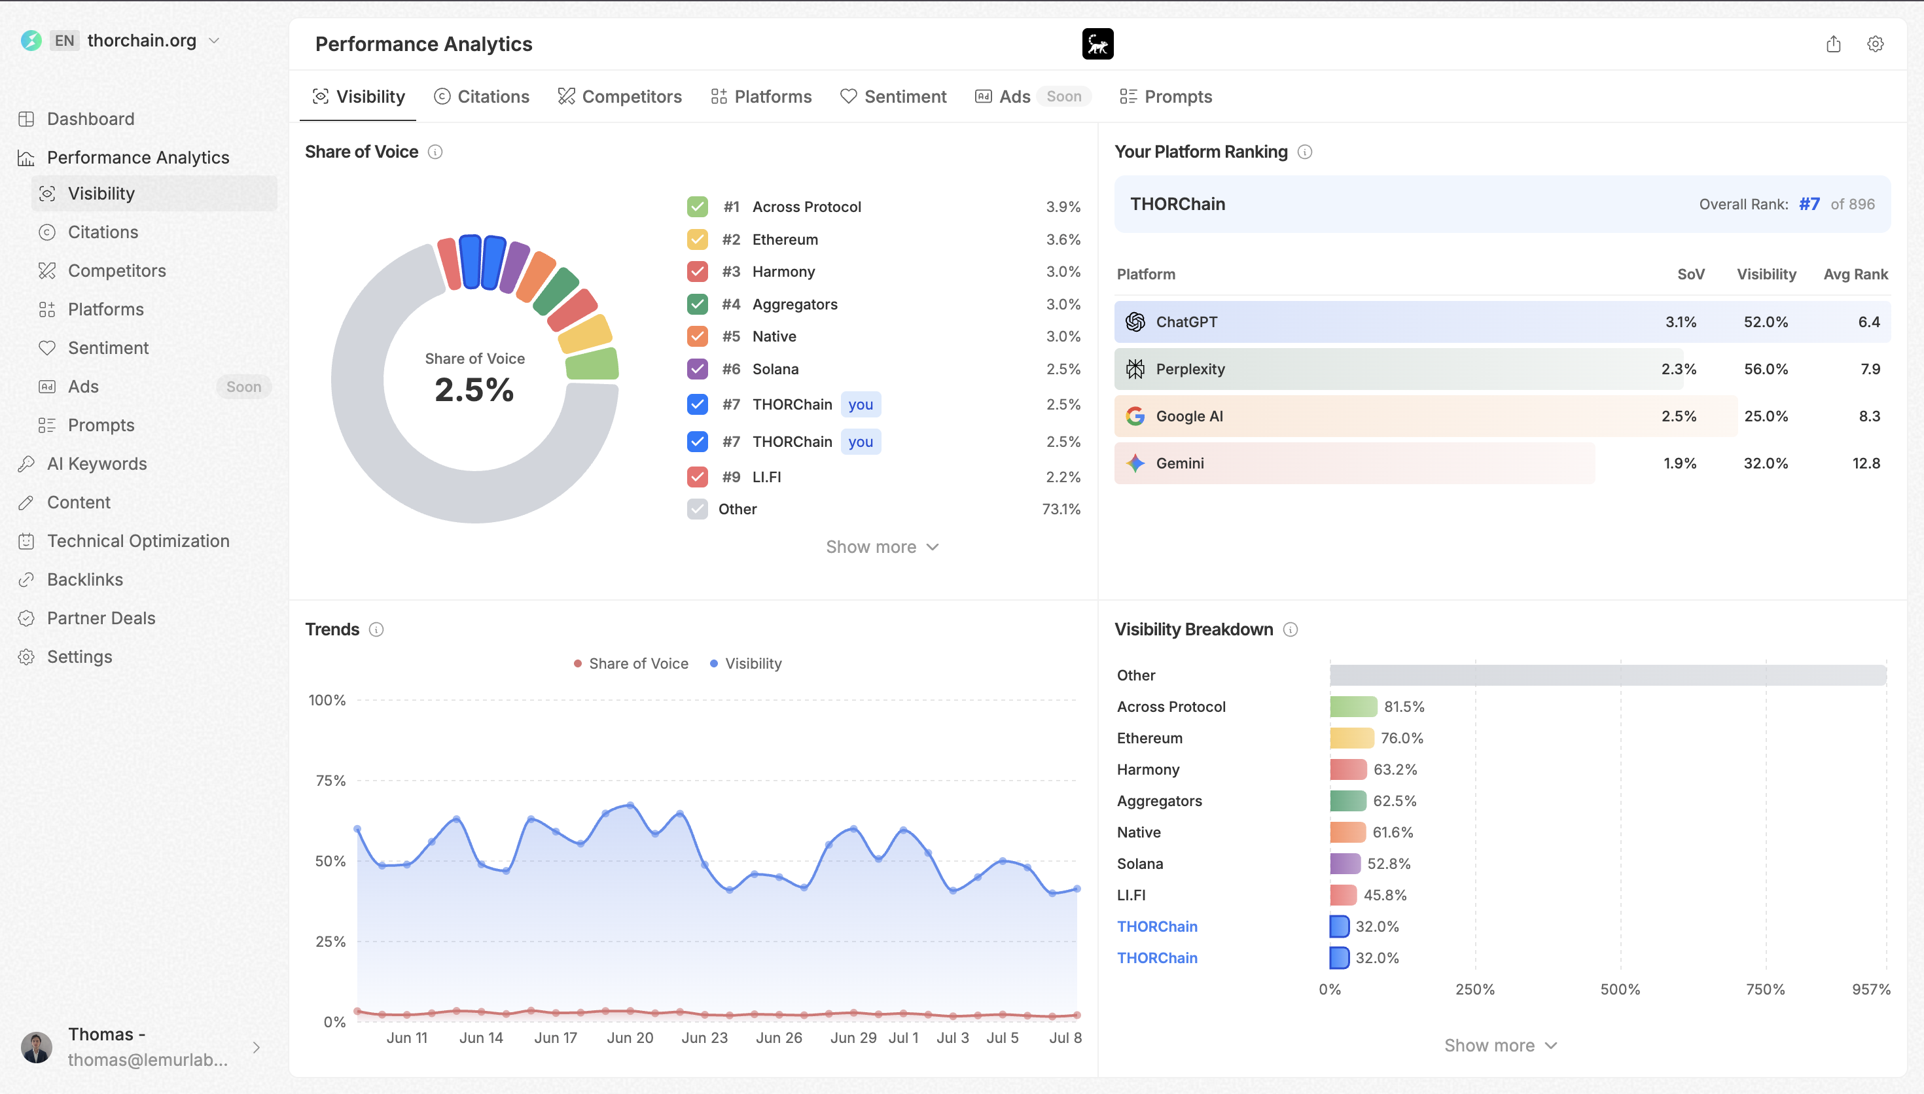Click the Partner Deals badge icon
The width and height of the screenshot is (1924, 1094).
(x=26, y=618)
